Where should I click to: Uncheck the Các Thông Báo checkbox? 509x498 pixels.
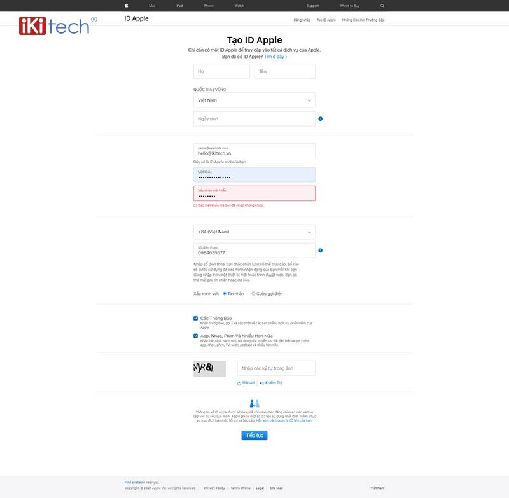195,318
